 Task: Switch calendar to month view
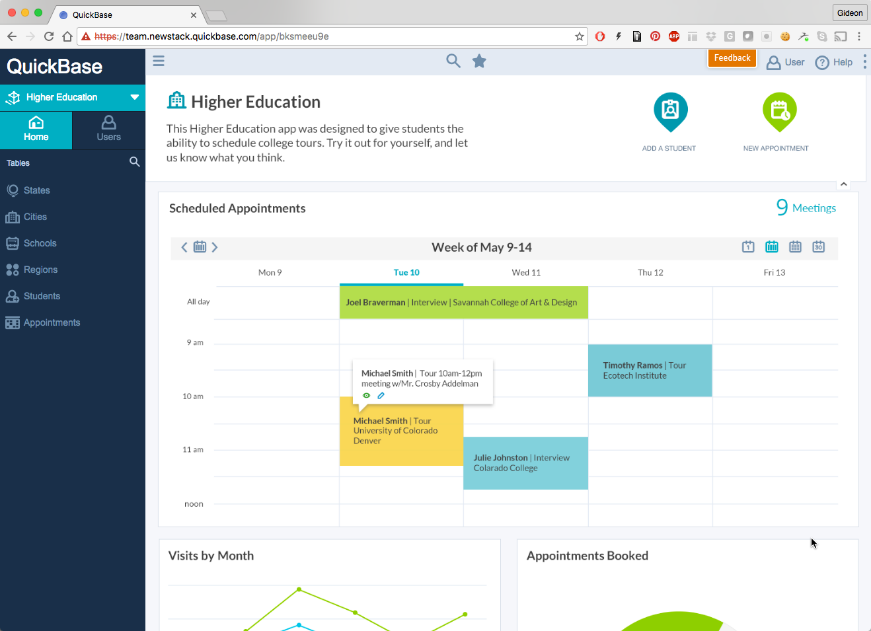(819, 246)
